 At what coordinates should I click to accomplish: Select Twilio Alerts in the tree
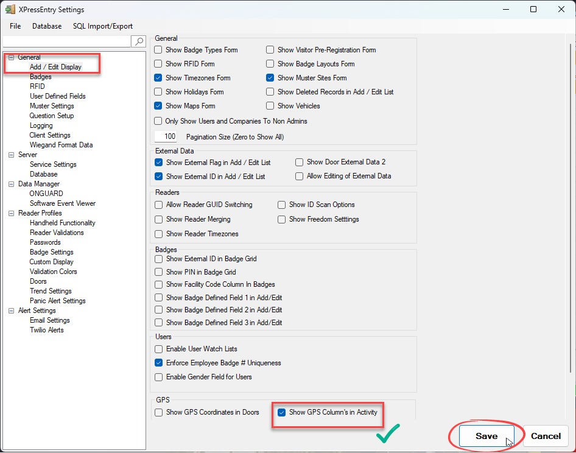46,330
